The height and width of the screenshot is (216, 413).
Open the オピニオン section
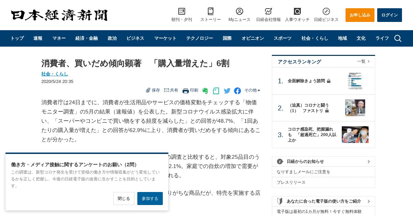253,38
